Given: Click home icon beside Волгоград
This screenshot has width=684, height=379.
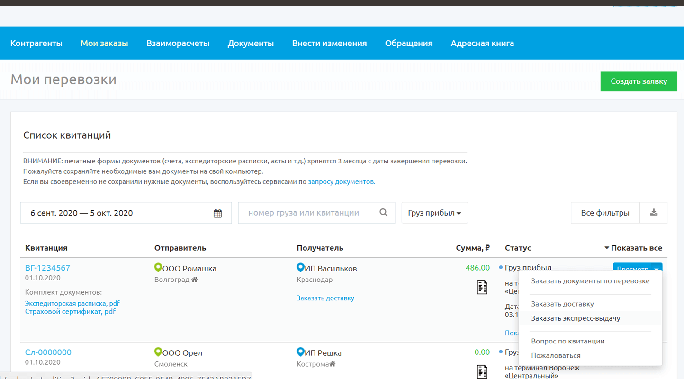Looking at the screenshot, I should (x=195, y=280).
